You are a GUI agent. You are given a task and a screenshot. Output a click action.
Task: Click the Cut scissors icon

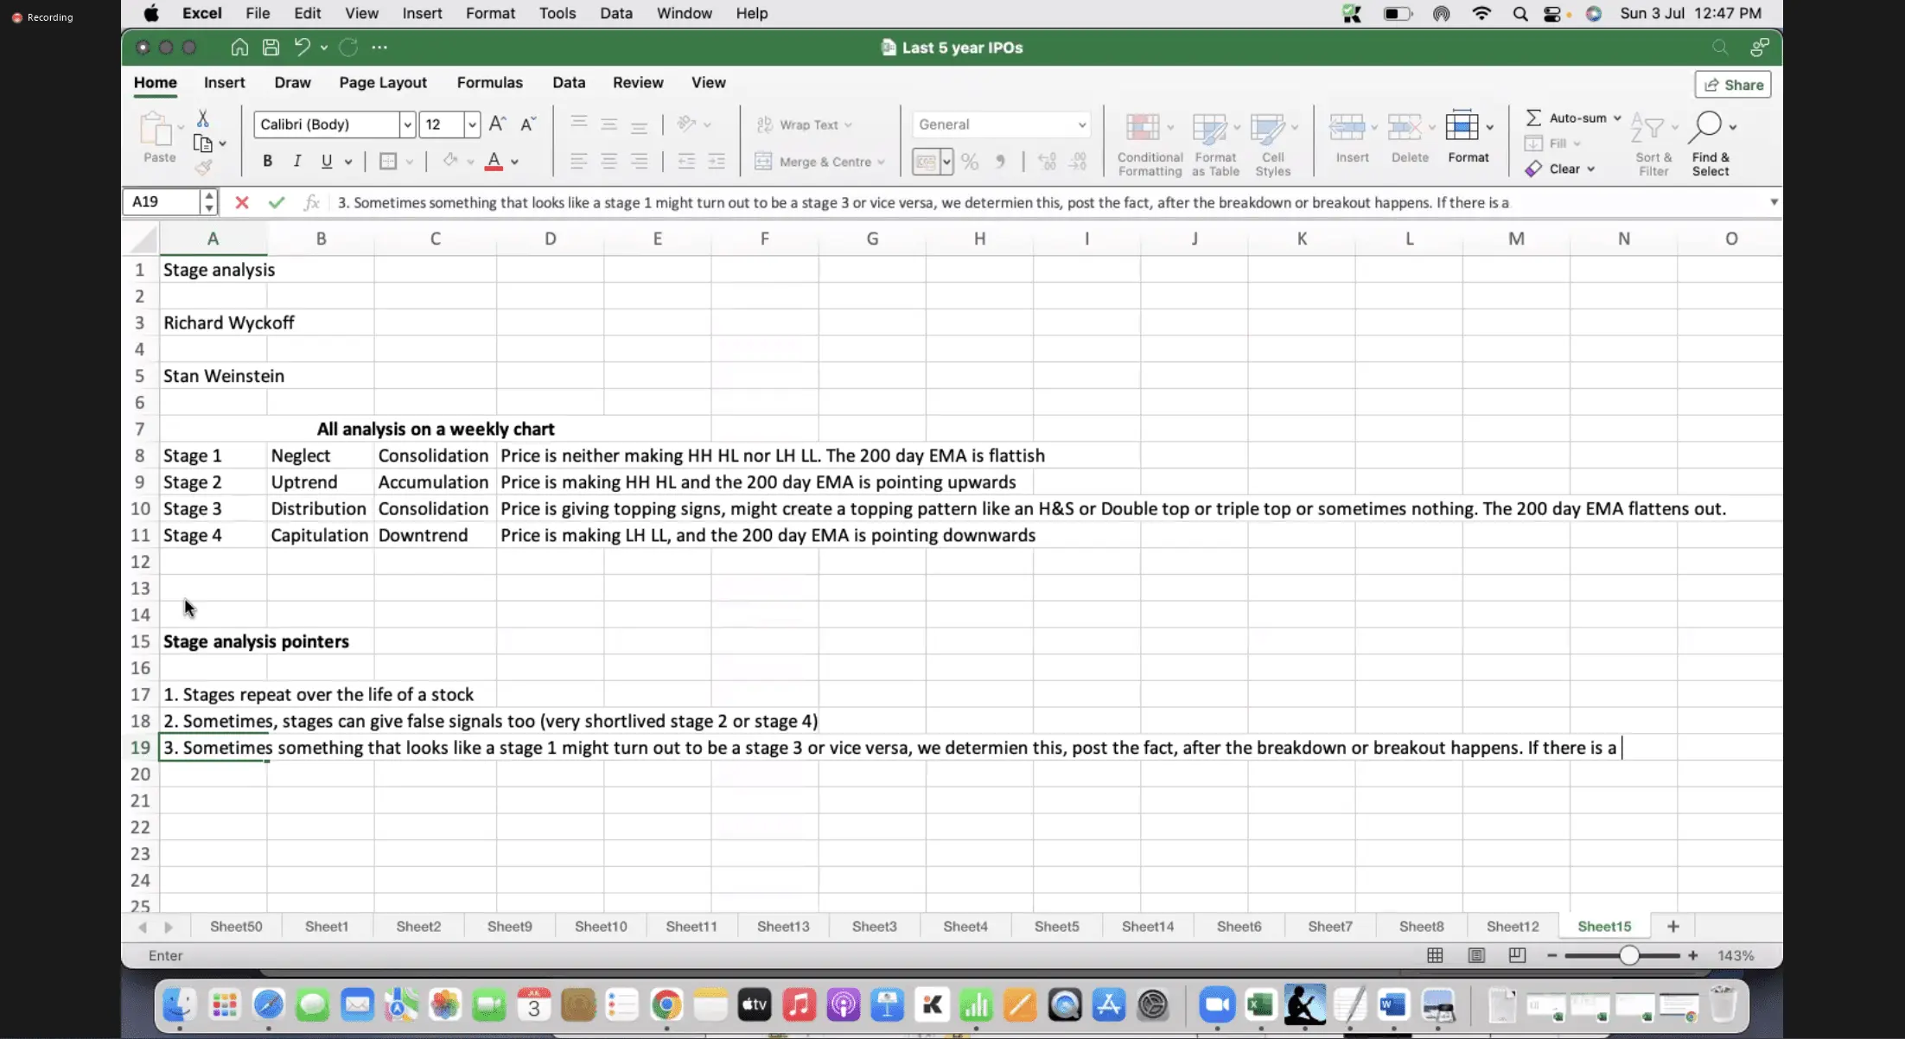[x=203, y=118]
